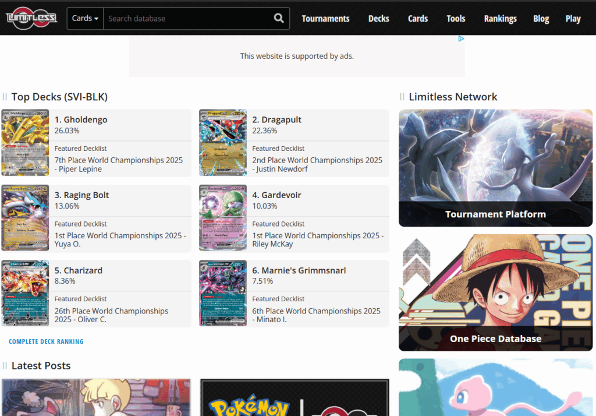Image resolution: width=596 pixels, height=416 pixels.
Task: Open the Decks menu
Action: click(378, 19)
